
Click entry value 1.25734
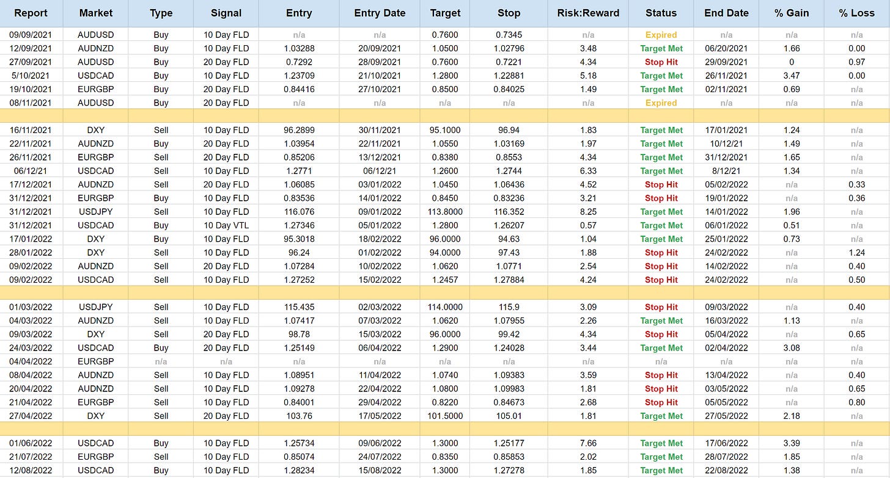point(299,443)
